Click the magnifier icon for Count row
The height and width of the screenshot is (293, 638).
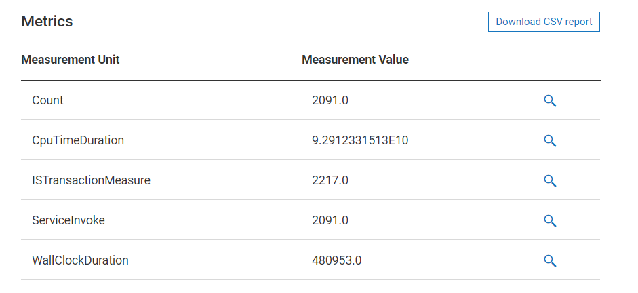coord(550,100)
